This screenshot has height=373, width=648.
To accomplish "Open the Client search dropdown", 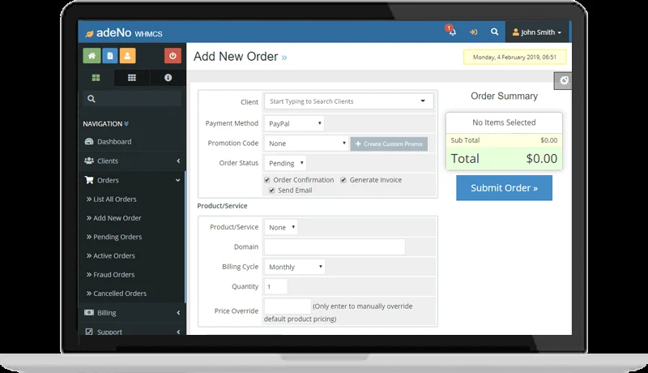I will click(349, 101).
